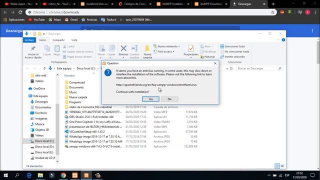This screenshot has width=320, height=180.
Task: Confirm installation with the Yes button
Action: point(150,99)
